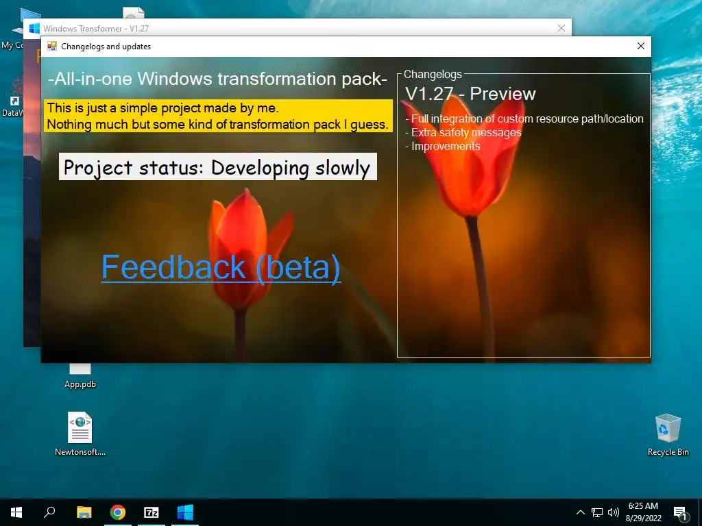Open the Windows Start menu
This screenshot has width=702, height=526.
(x=16, y=512)
